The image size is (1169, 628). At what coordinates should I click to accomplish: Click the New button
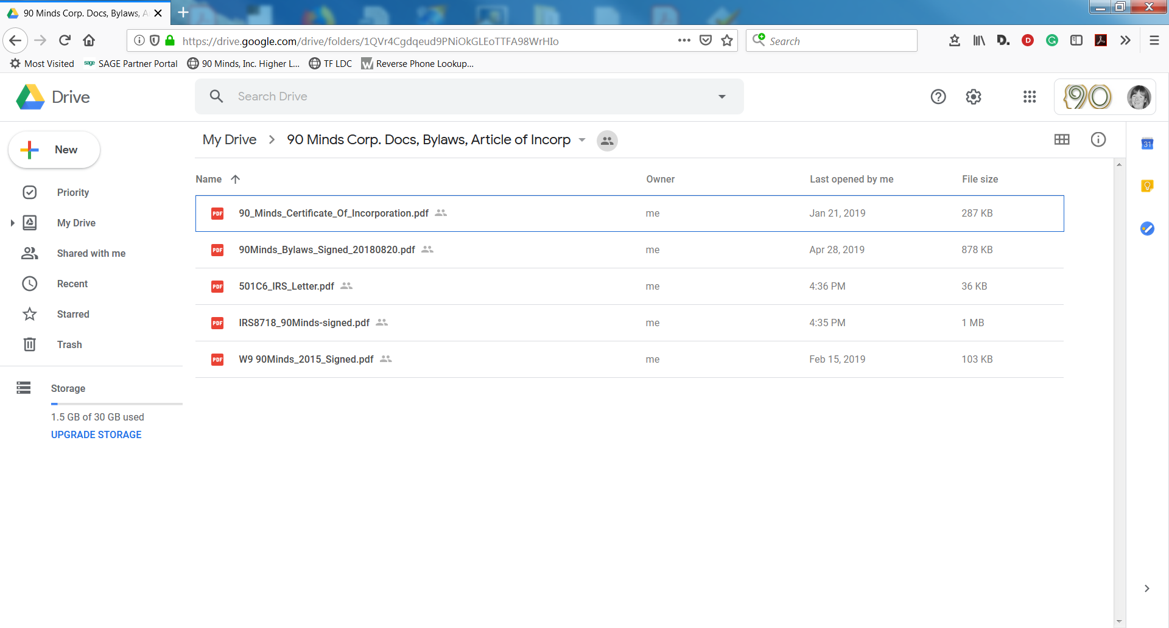coord(54,150)
